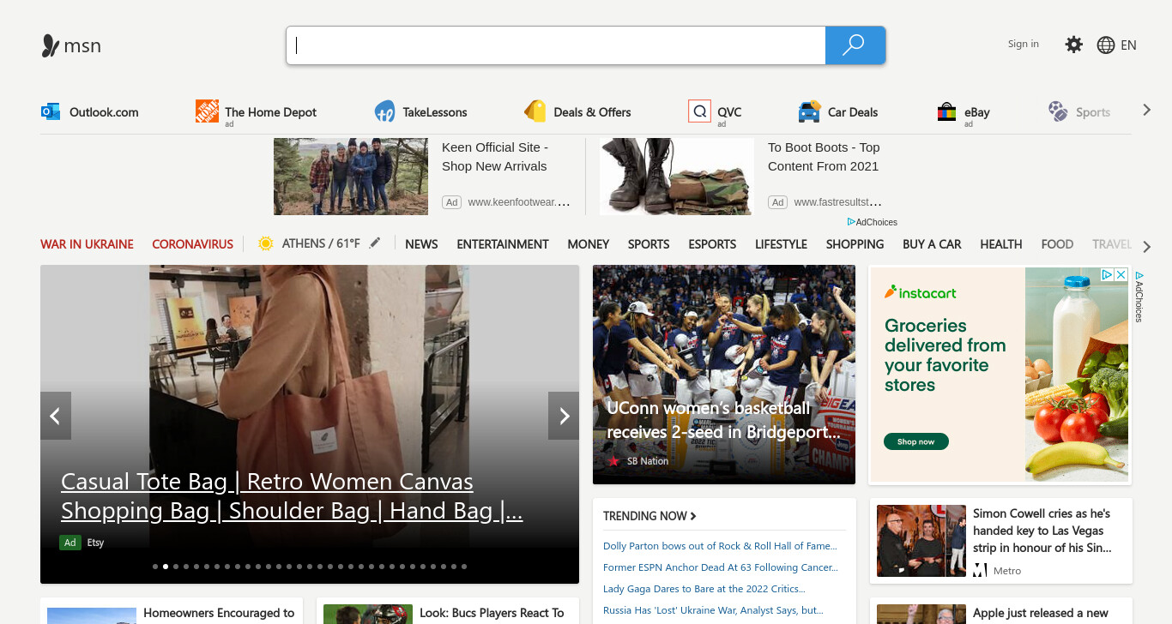Click the globe language icon
The height and width of the screenshot is (624, 1172).
coord(1106,45)
